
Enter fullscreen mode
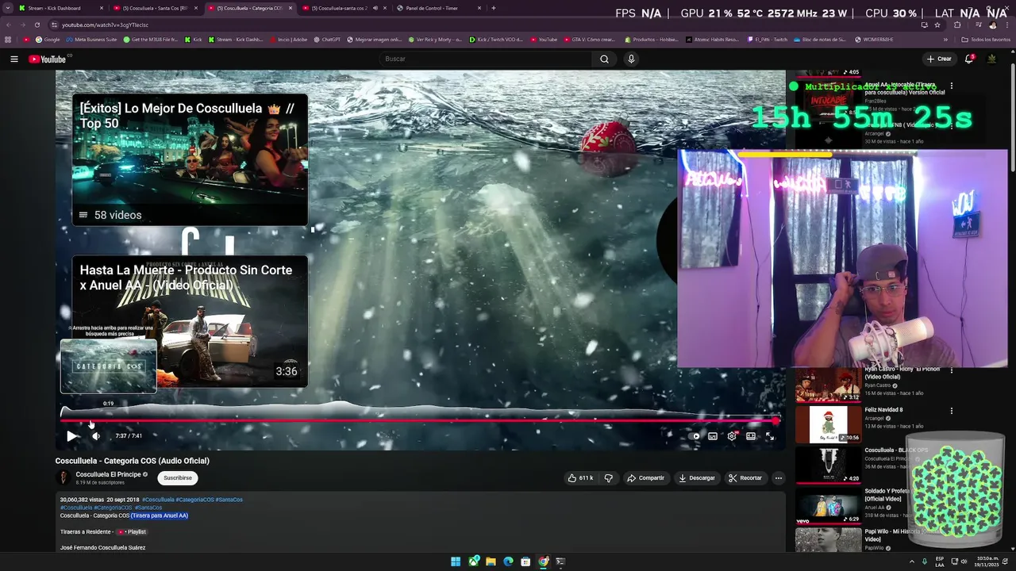coord(770,436)
